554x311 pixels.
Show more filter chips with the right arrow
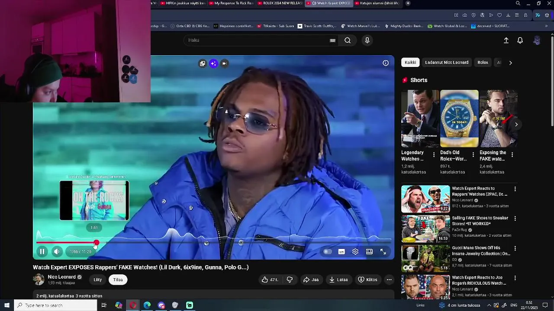point(510,63)
